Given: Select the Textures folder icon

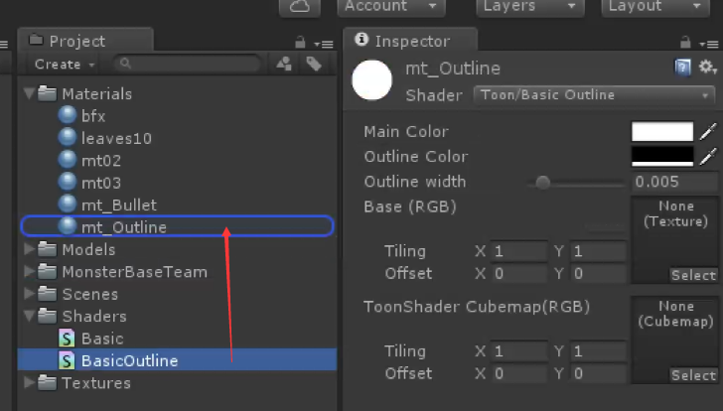Looking at the screenshot, I should [47, 382].
